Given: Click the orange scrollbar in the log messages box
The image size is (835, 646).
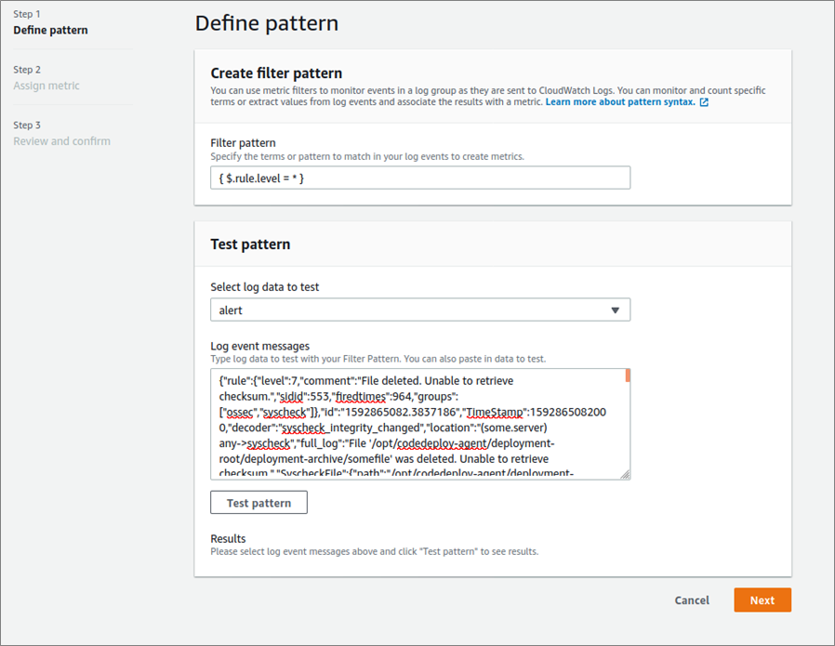Looking at the screenshot, I should [x=628, y=376].
